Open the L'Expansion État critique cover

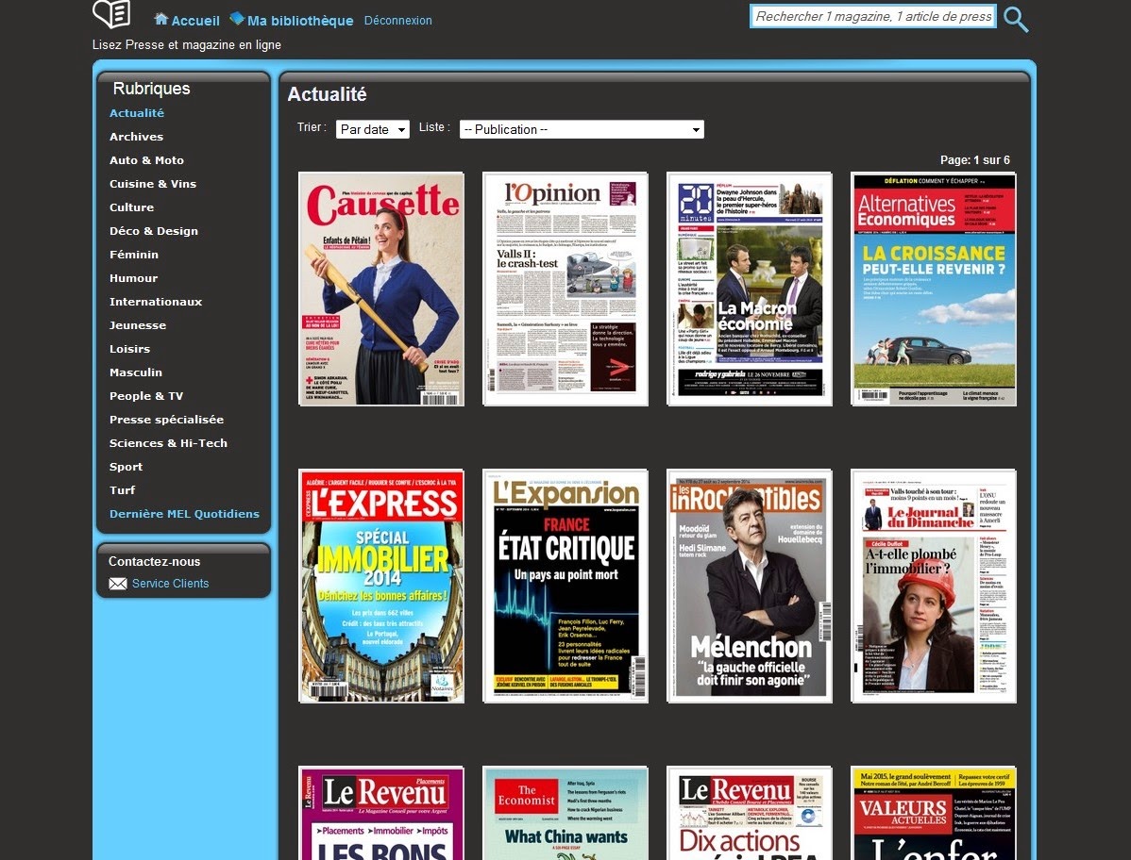(565, 587)
